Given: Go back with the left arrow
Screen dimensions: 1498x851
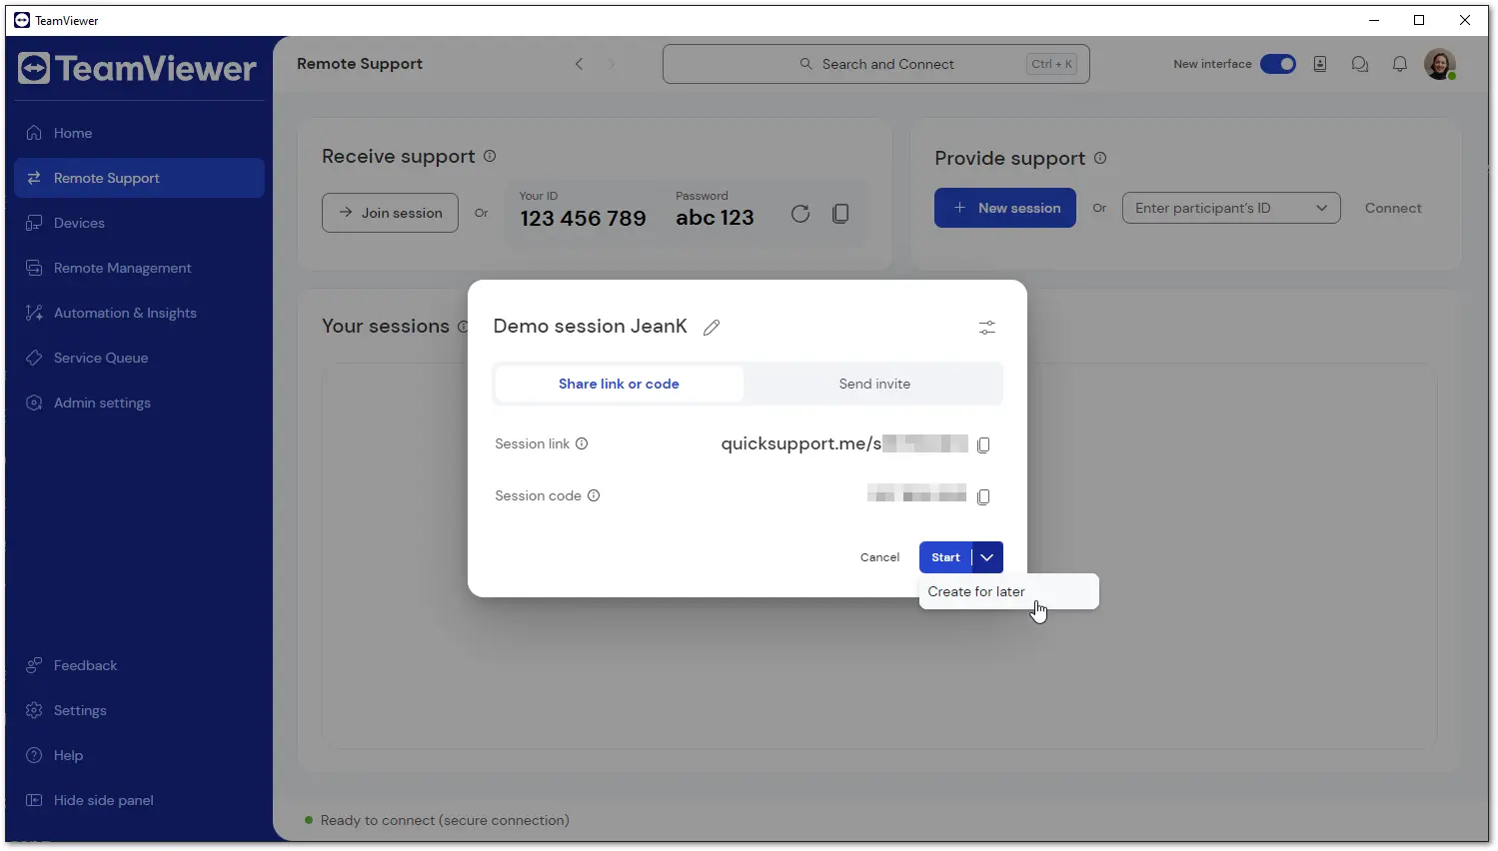Looking at the screenshot, I should (579, 64).
